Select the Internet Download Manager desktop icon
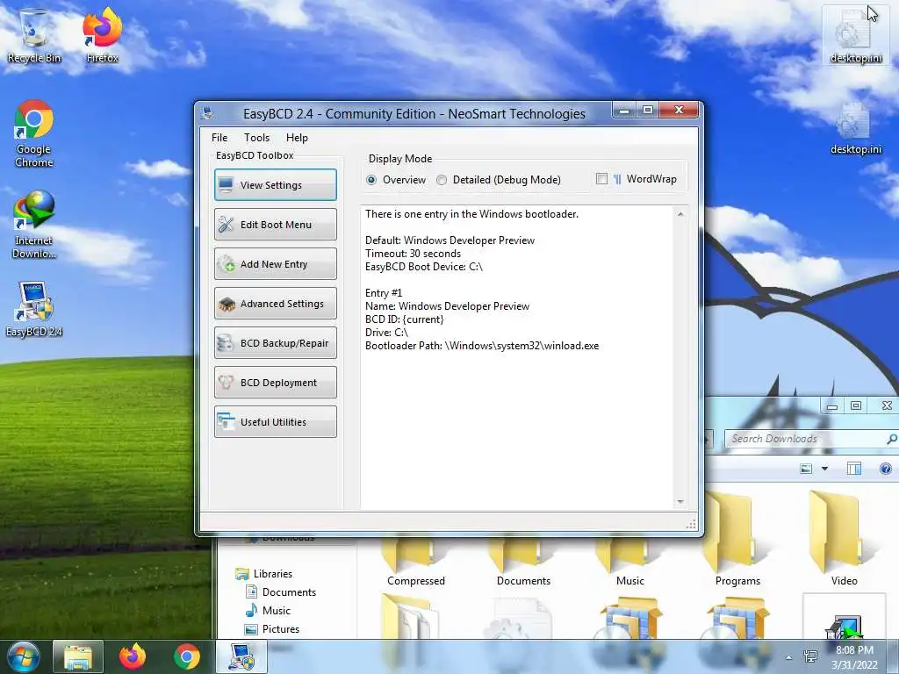Viewport: 899px width, 674px height. [x=34, y=225]
